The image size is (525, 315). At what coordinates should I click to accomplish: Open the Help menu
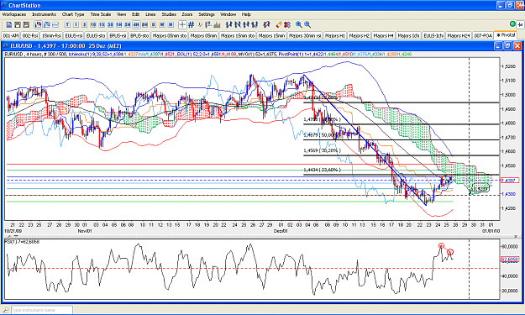coord(246,14)
